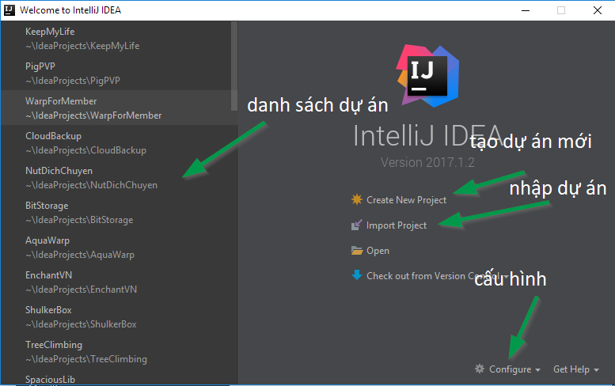
Task: Choose Import Project
Action: coord(396,225)
